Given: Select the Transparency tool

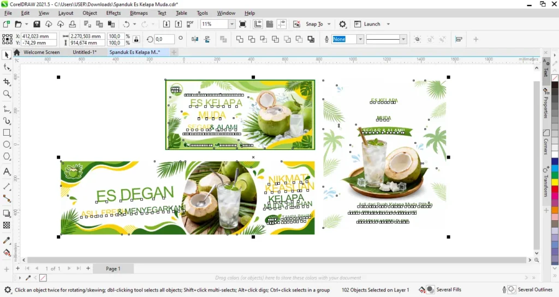Looking at the screenshot, I should point(7,225).
